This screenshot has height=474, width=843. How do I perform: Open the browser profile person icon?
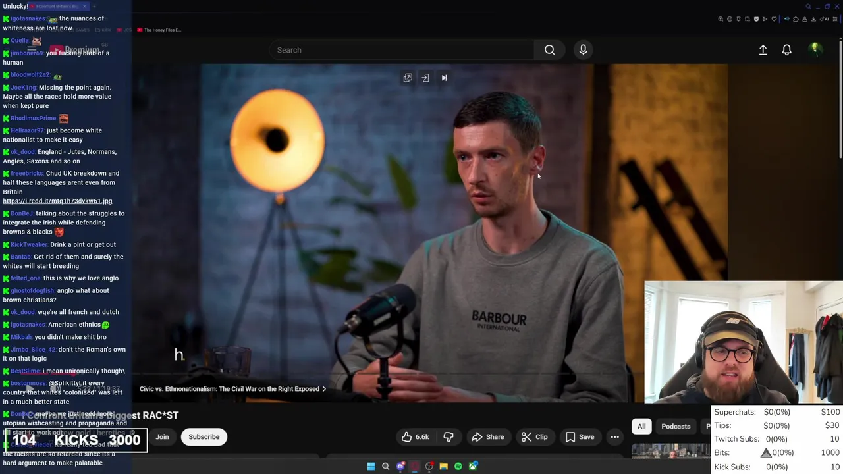tap(805, 19)
